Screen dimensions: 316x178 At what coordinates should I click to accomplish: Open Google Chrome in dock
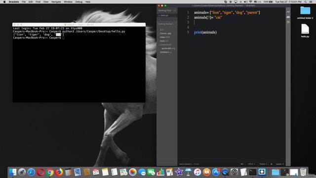50,172
